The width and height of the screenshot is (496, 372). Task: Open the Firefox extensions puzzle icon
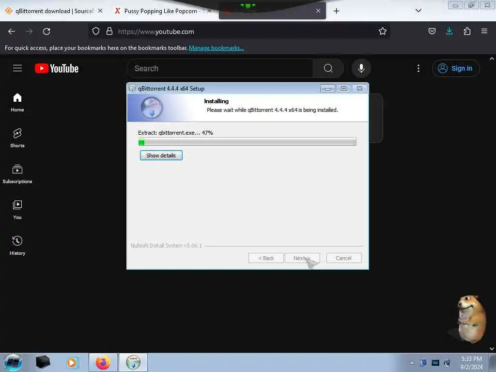[467, 31]
